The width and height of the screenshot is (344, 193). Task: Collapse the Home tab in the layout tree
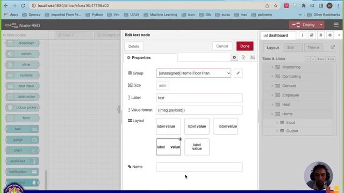[273, 114]
